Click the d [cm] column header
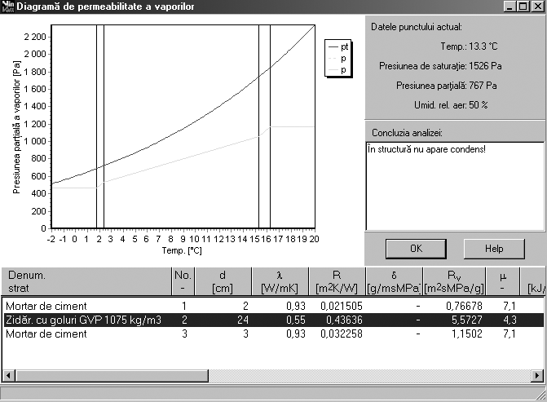The image size is (547, 402). tap(223, 281)
